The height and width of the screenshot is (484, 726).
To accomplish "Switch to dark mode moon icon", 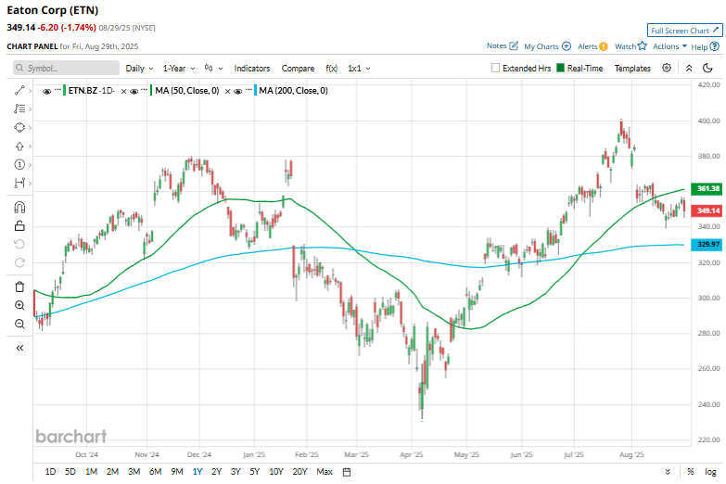I will point(707,68).
